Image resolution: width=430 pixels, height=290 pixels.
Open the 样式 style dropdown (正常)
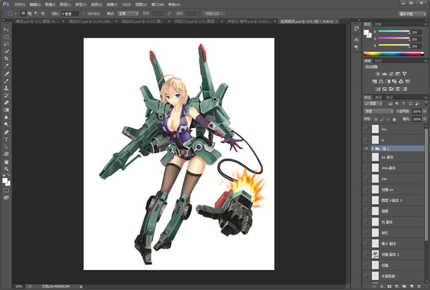[x=128, y=13]
